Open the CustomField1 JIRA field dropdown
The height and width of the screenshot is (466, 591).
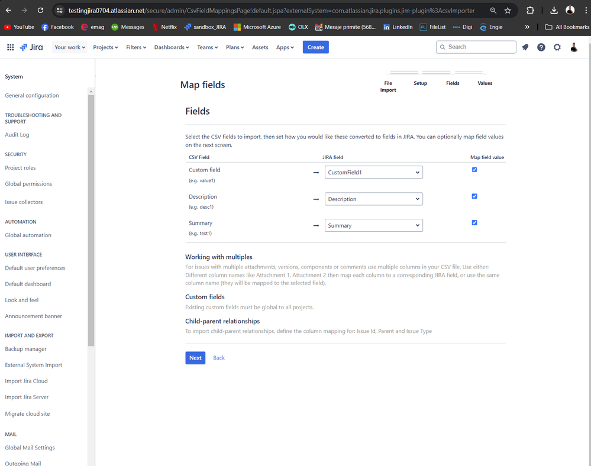[373, 172]
